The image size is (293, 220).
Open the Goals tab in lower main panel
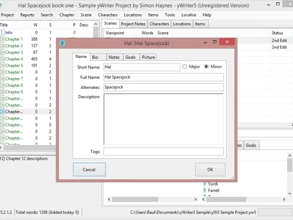tap(251, 145)
